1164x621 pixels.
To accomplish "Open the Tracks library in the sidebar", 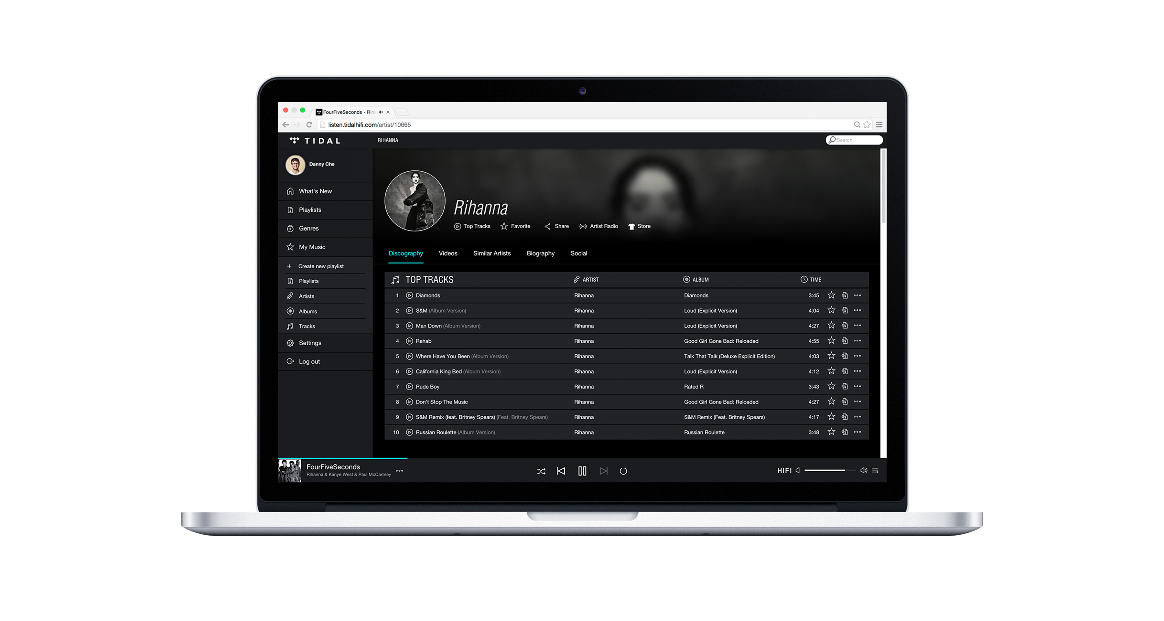I will [307, 326].
